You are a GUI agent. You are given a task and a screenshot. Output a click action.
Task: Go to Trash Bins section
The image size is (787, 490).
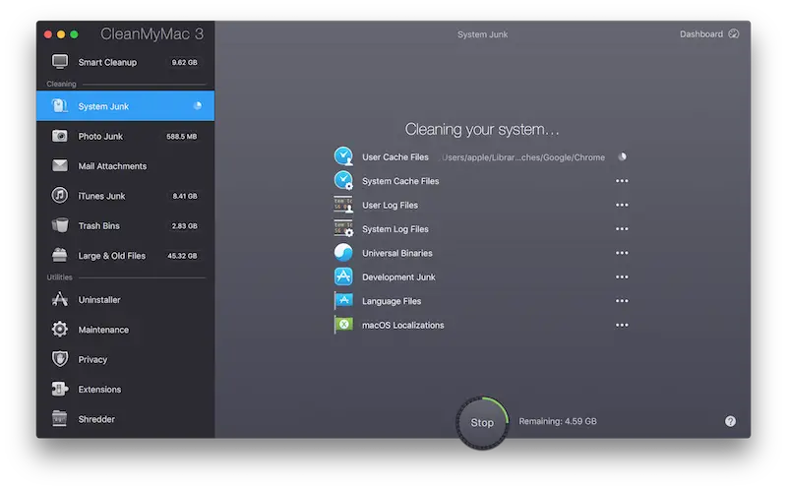pos(126,225)
